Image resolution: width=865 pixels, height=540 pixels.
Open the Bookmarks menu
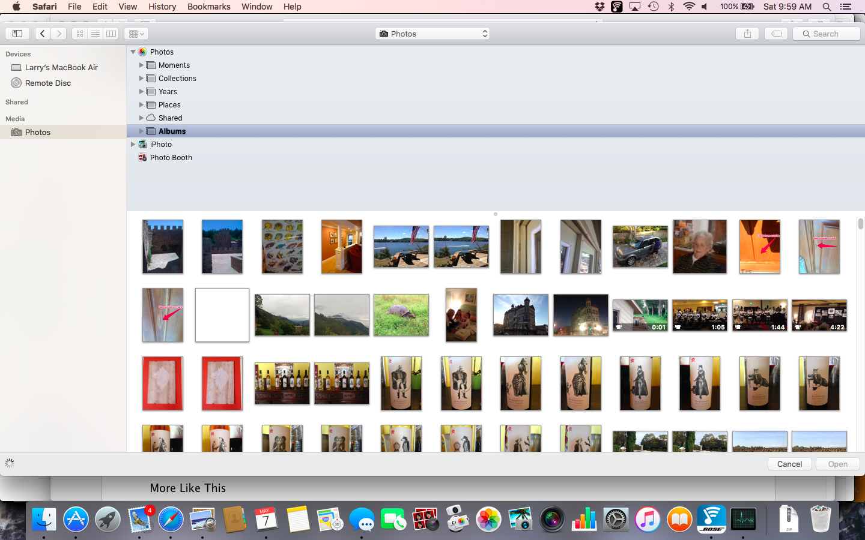tap(209, 7)
